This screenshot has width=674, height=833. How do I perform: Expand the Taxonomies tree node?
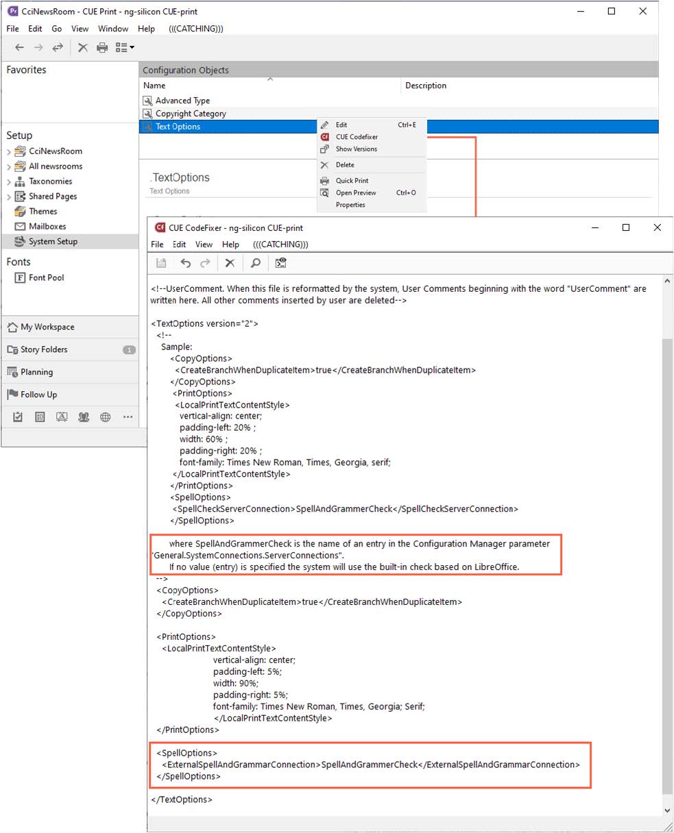9,182
